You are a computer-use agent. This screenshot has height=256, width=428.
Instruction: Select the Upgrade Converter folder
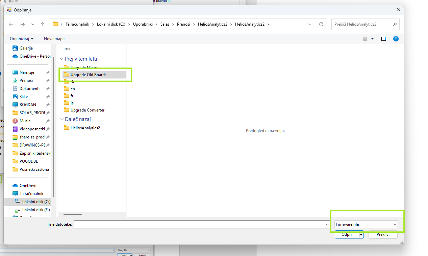point(84,110)
